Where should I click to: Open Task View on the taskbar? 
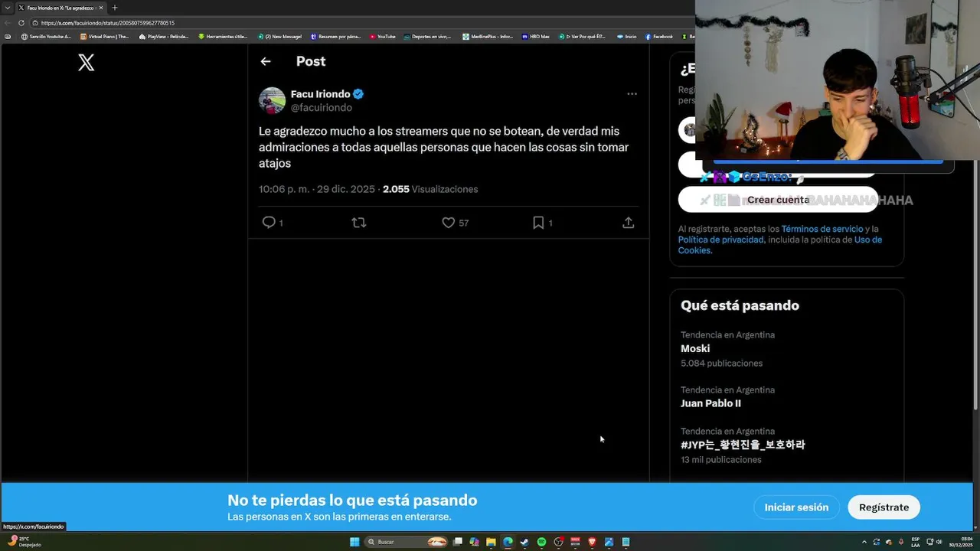click(457, 542)
